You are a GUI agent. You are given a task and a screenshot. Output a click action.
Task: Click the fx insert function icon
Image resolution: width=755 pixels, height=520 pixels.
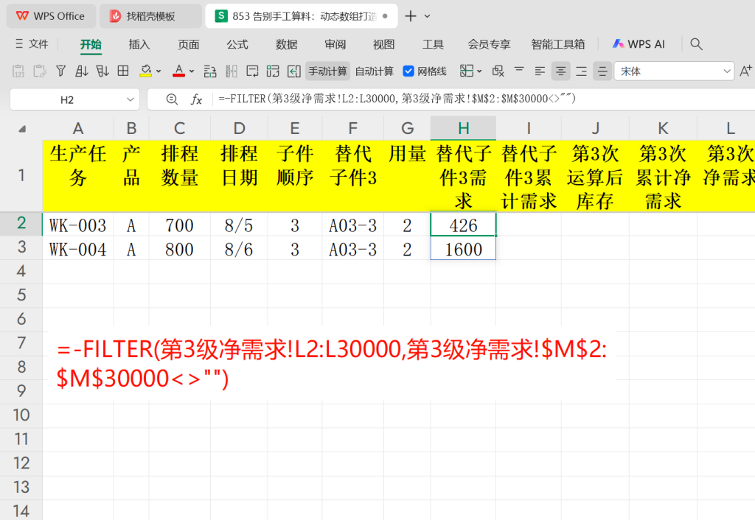[x=196, y=99]
